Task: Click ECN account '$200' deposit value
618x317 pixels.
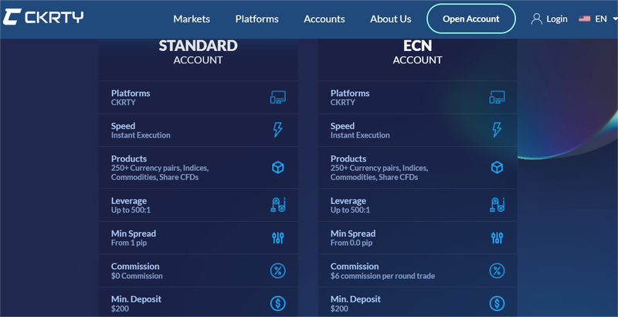Action: tap(339, 308)
